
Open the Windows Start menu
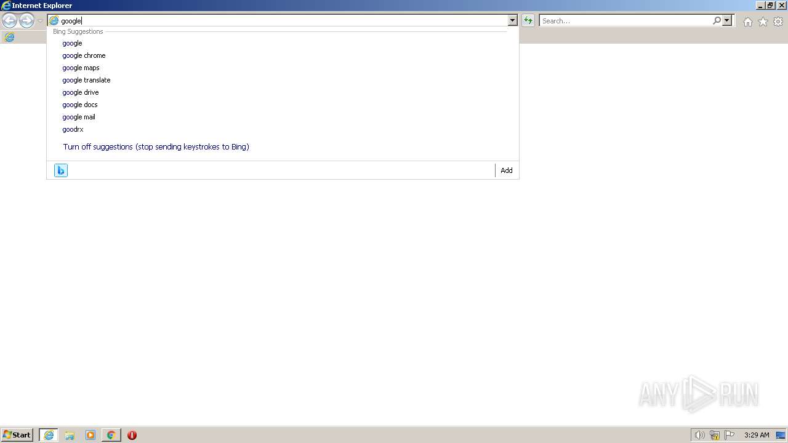click(x=17, y=435)
